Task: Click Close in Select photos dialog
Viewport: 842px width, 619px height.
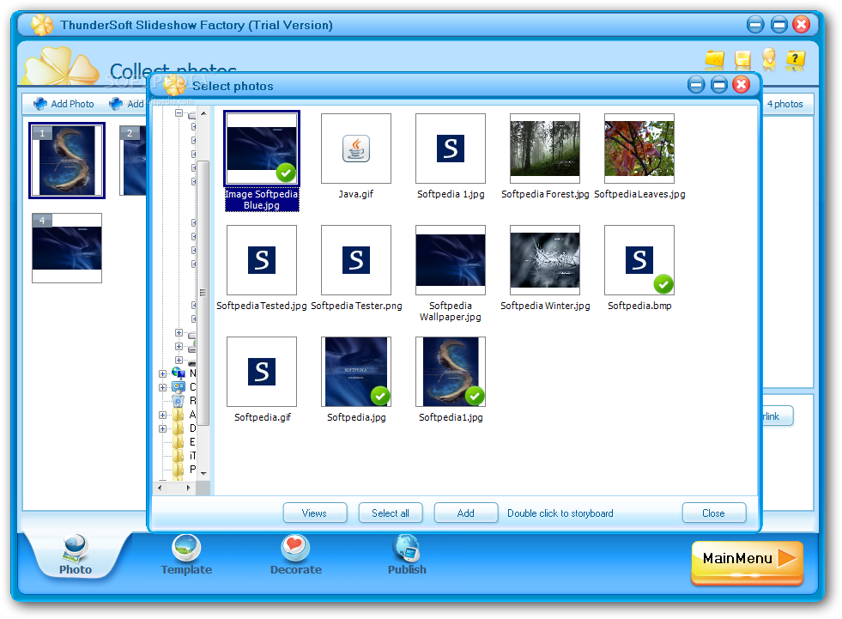Action: (x=713, y=513)
